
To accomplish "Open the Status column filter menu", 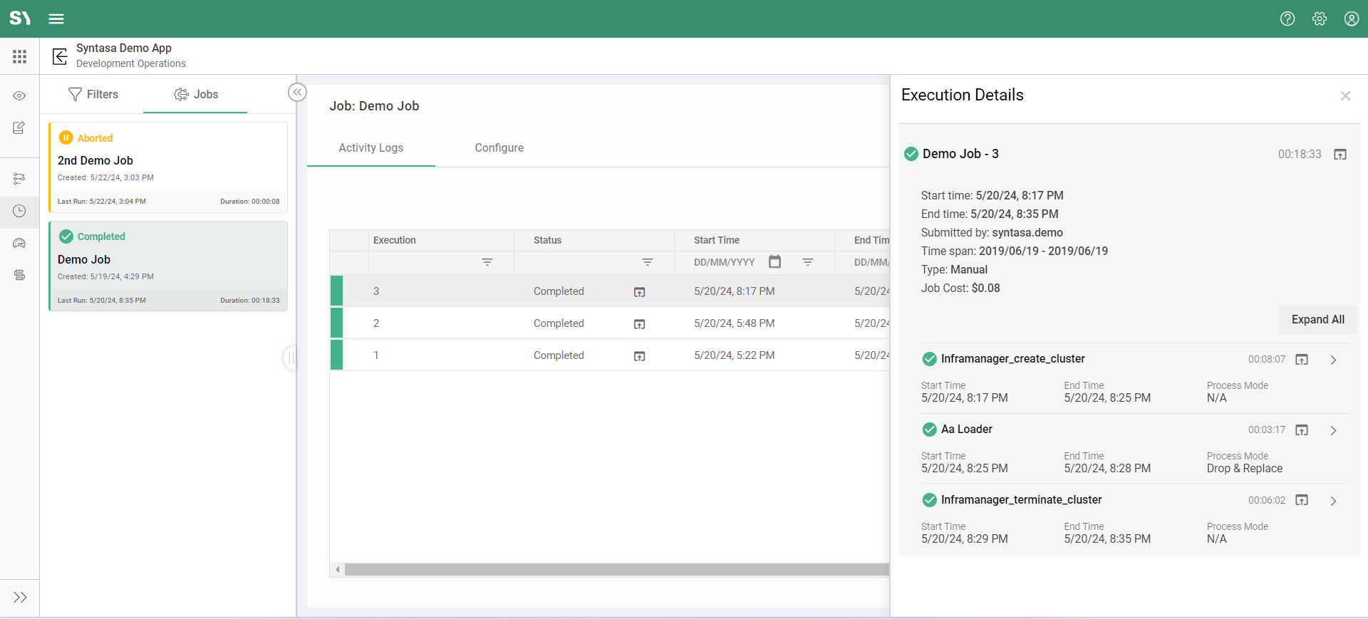I will (647, 262).
